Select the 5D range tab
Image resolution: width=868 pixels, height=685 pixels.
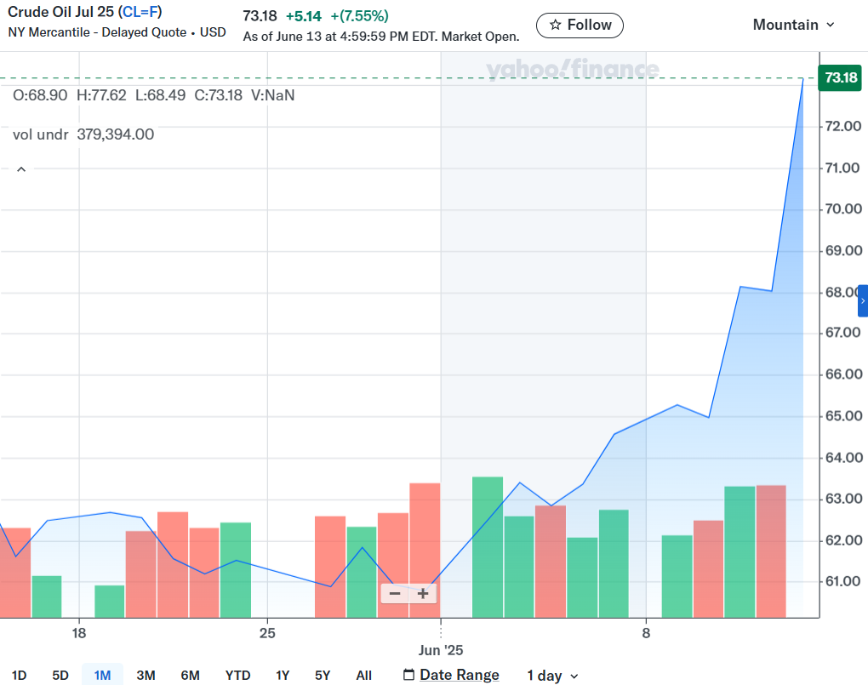tap(60, 675)
